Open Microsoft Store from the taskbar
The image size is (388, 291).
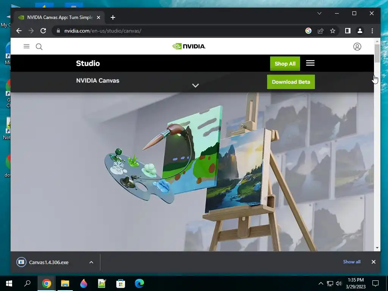tap(120, 283)
